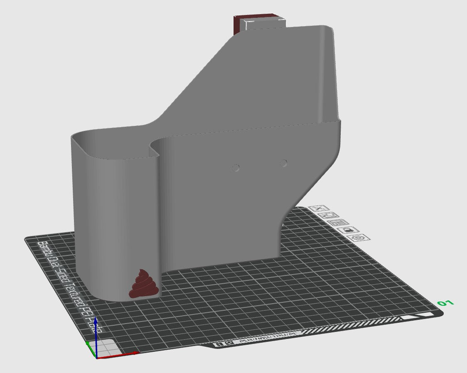Click the right round hole on model
The image size is (467, 373).
pos(283,163)
